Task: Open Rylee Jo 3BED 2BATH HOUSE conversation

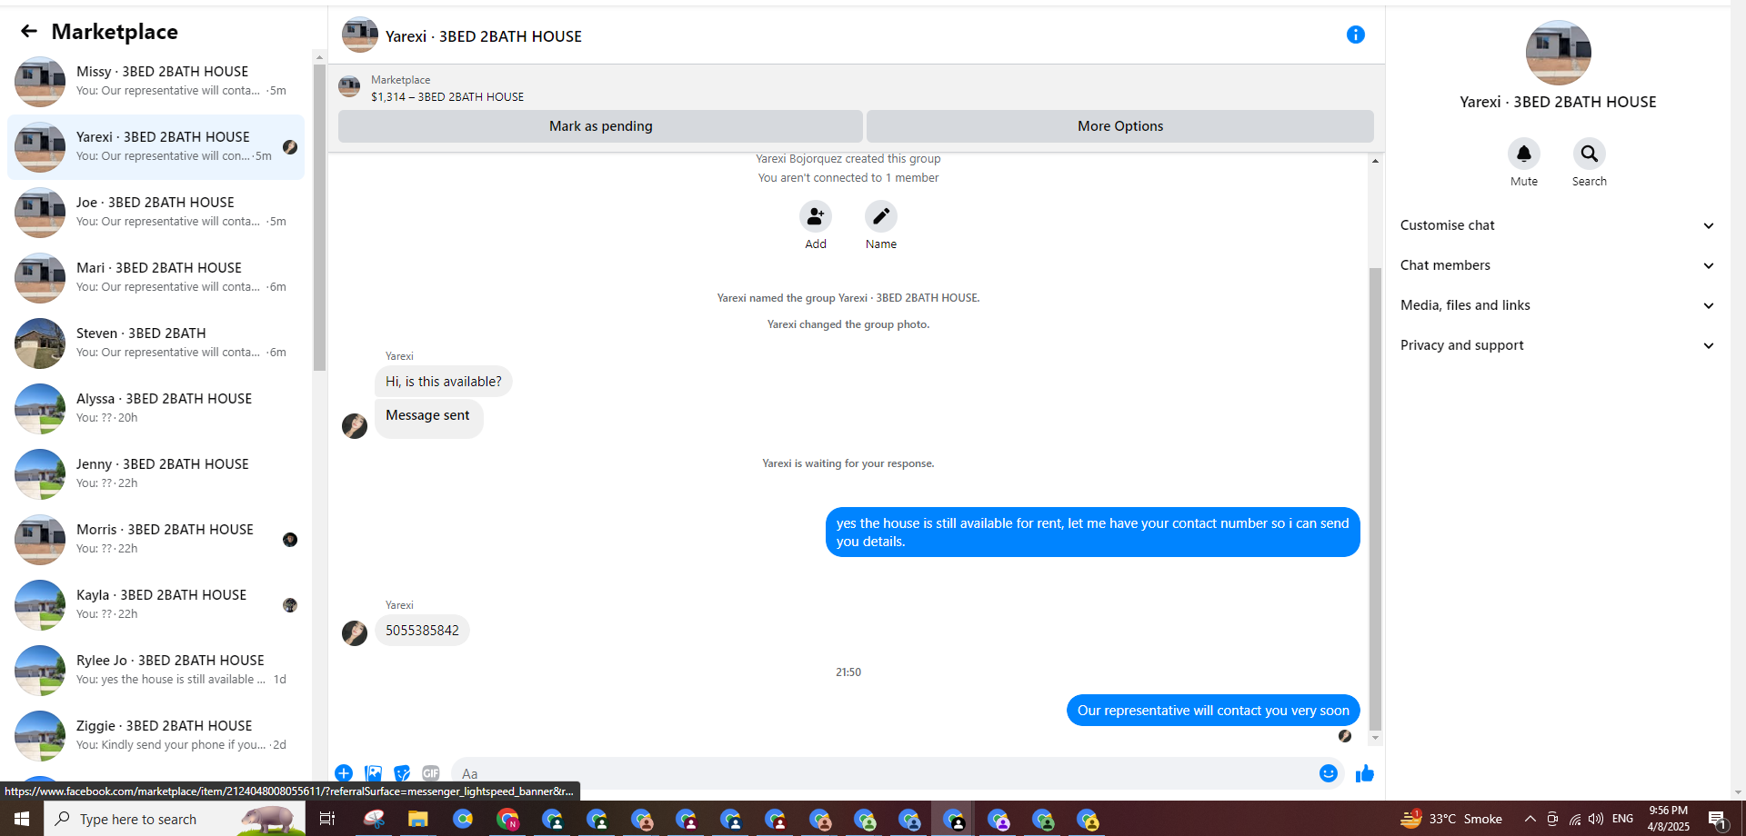Action: pyautogui.click(x=156, y=671)
